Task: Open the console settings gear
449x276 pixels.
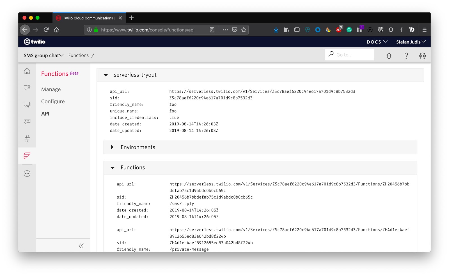Action: (x=423, y=56)
